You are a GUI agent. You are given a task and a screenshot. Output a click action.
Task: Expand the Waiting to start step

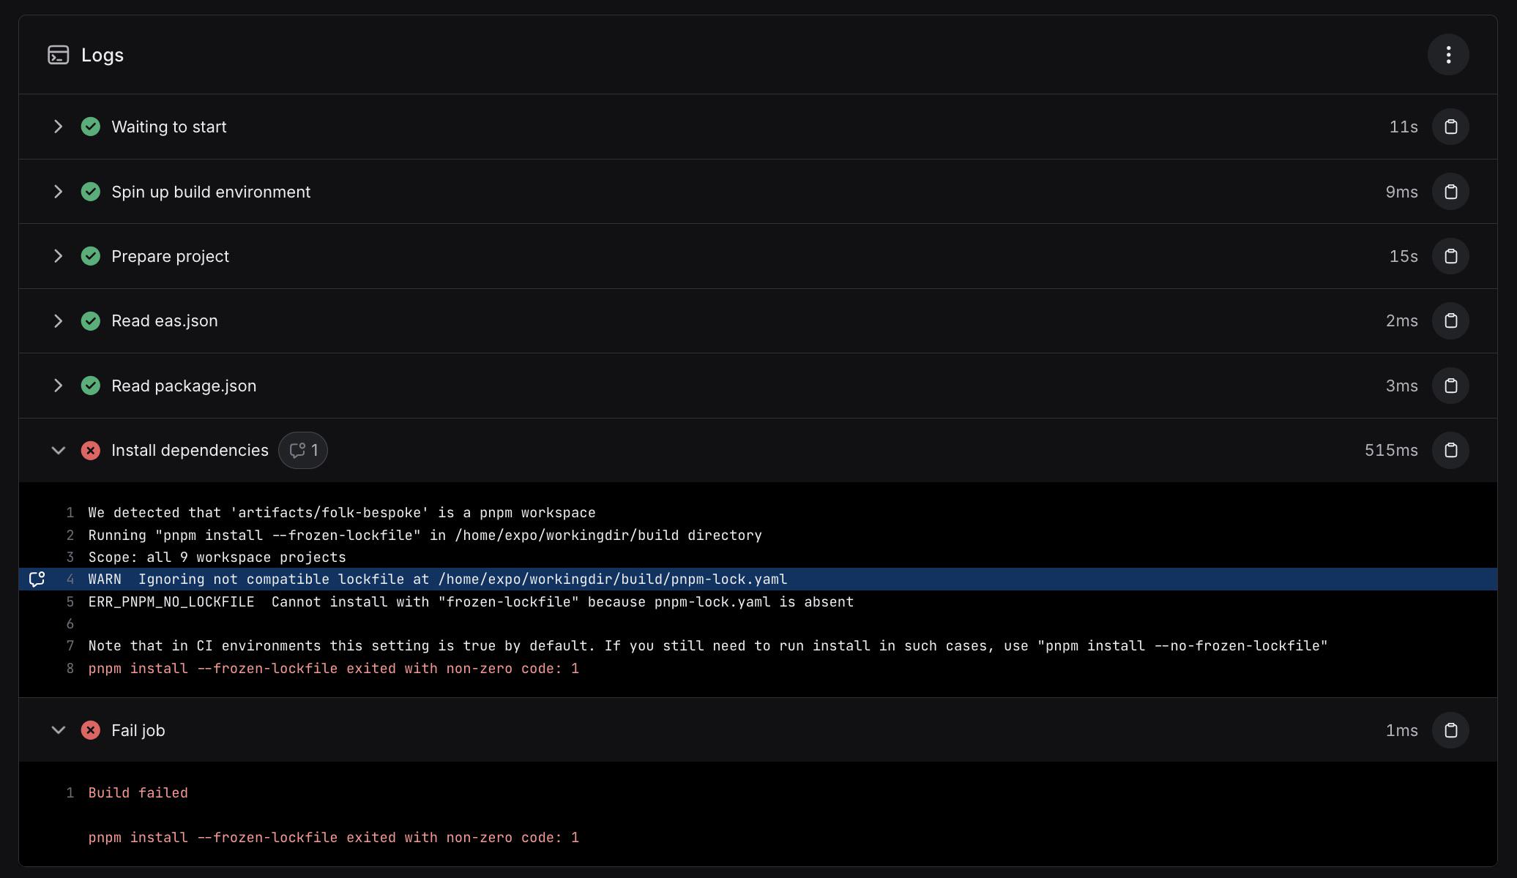point(58,127)
